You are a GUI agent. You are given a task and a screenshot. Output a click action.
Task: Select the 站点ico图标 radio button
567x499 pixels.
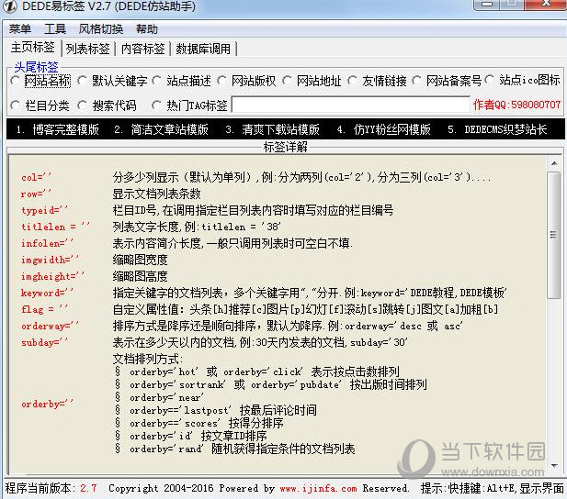coord(523,80)
